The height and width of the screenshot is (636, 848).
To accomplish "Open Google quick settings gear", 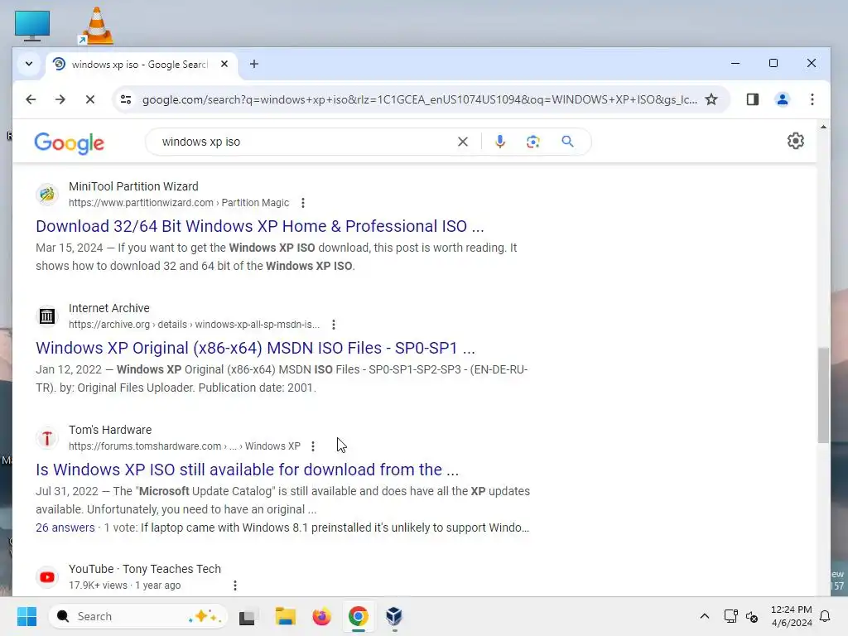I will 795,141.
